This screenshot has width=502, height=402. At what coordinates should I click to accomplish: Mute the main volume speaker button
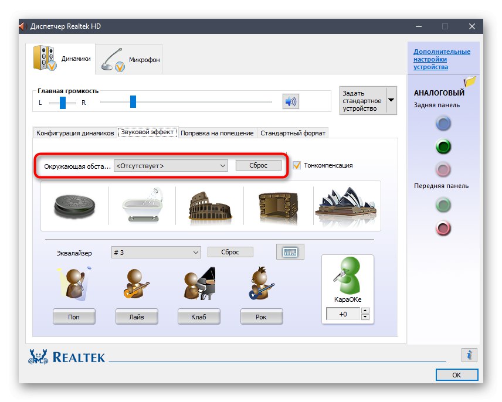[291, 102]
